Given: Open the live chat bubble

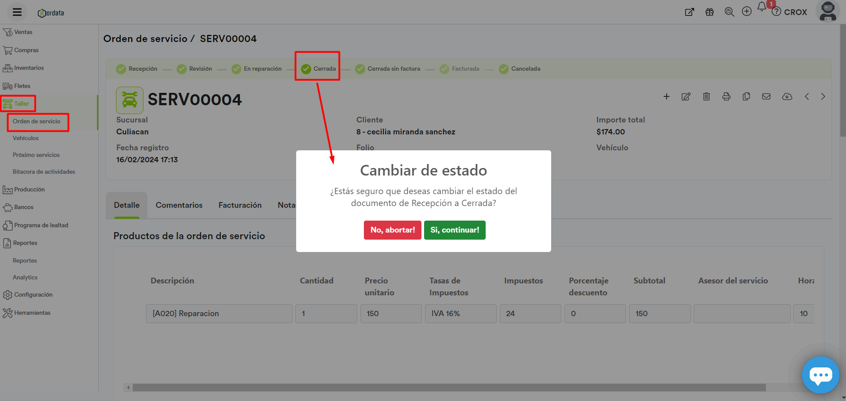Looking at the screenshot, I should pyautogui.click(x=820, y=375).
